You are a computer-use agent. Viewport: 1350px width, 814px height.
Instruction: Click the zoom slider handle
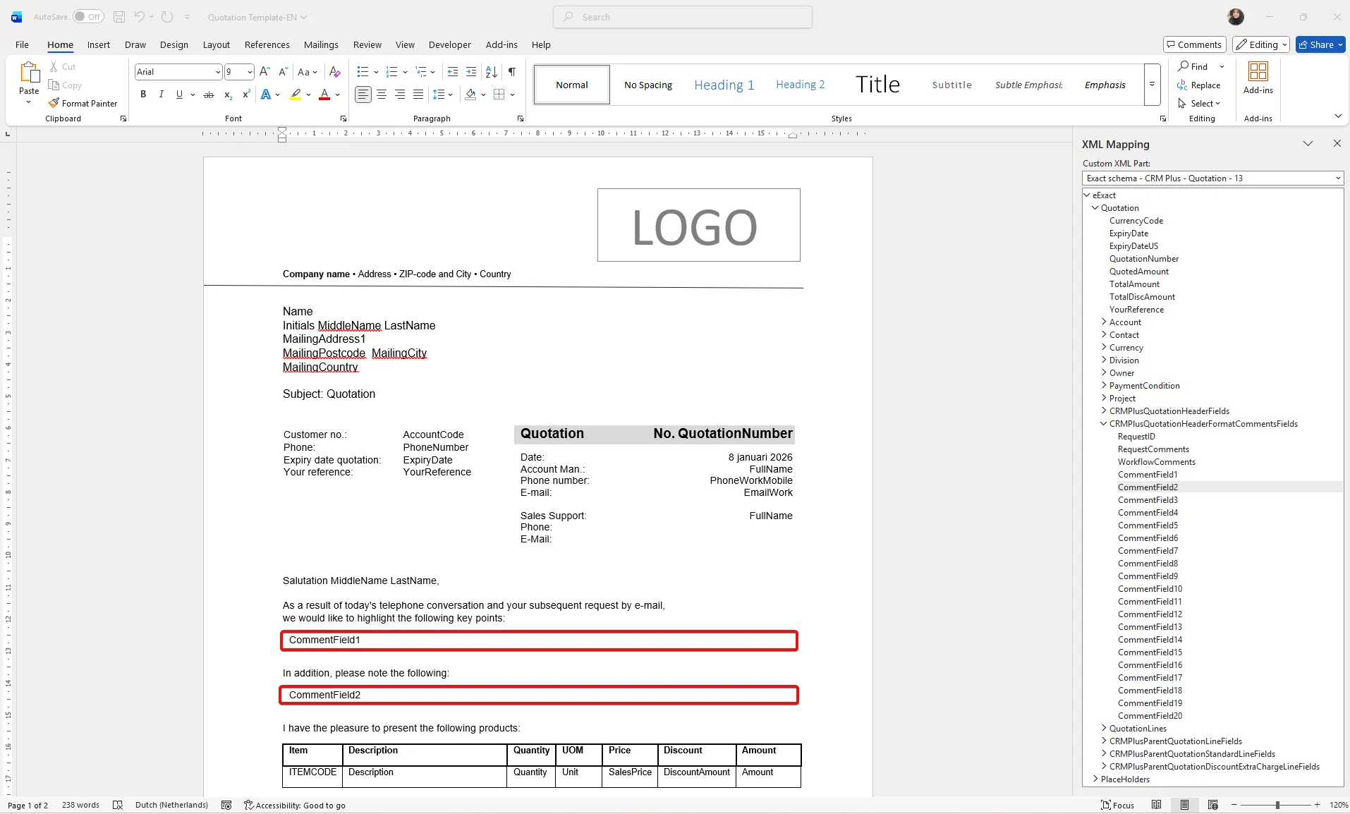pos(1277,805)
